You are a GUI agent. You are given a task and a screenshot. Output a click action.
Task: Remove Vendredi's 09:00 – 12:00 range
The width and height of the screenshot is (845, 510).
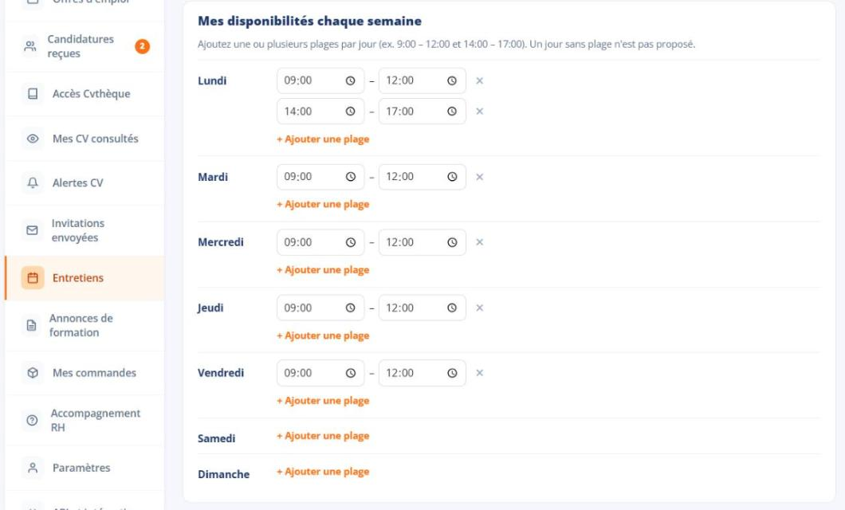[x=479, y=373]
